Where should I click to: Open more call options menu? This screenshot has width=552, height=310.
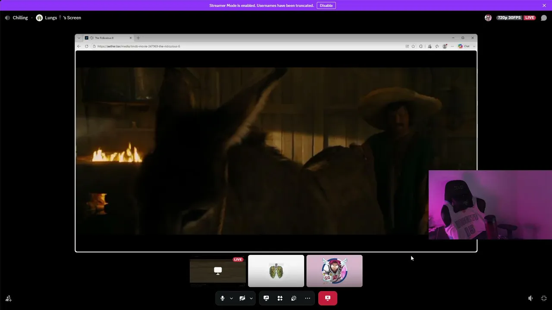point(307,298)
